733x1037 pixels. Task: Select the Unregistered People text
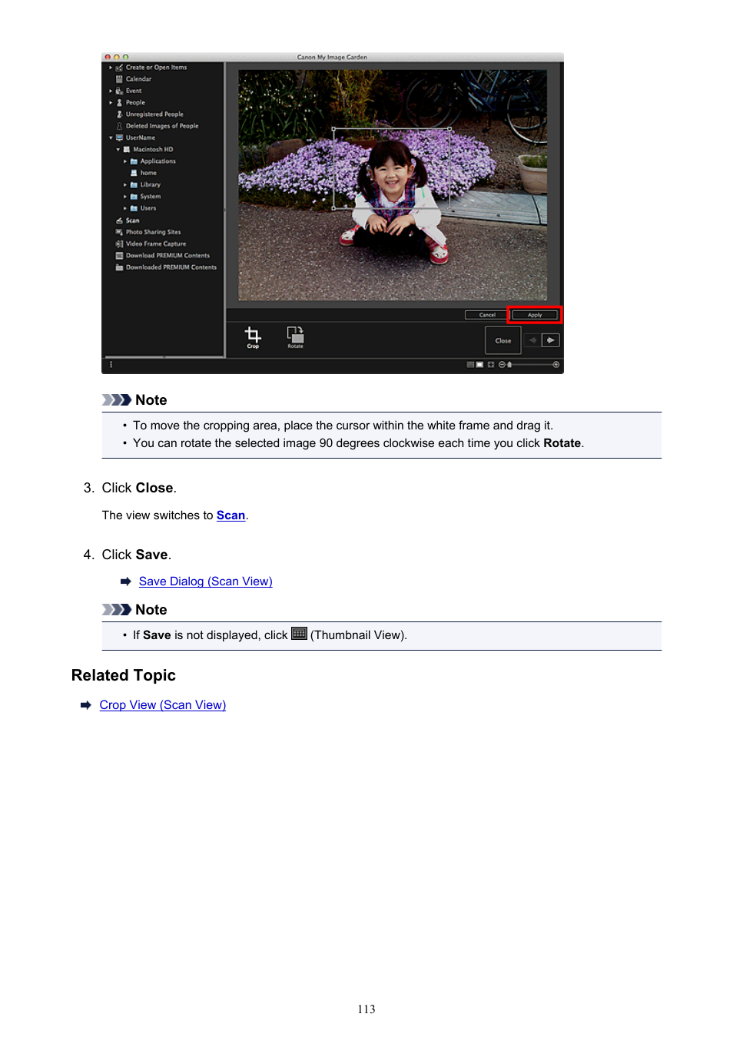[154, 114]
